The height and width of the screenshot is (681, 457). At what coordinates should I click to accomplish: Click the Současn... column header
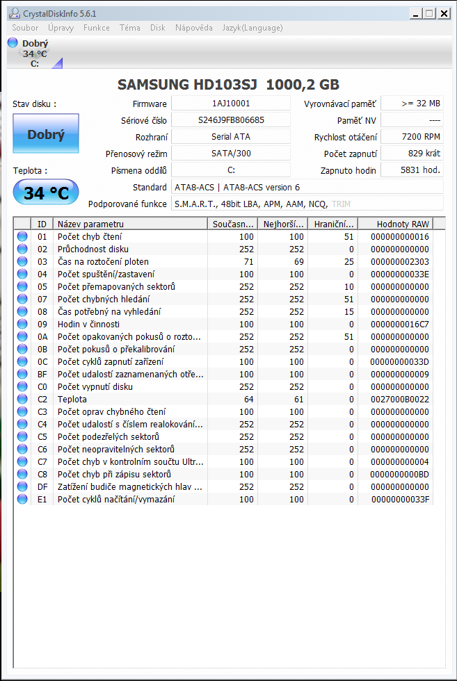tap(232, 224)
